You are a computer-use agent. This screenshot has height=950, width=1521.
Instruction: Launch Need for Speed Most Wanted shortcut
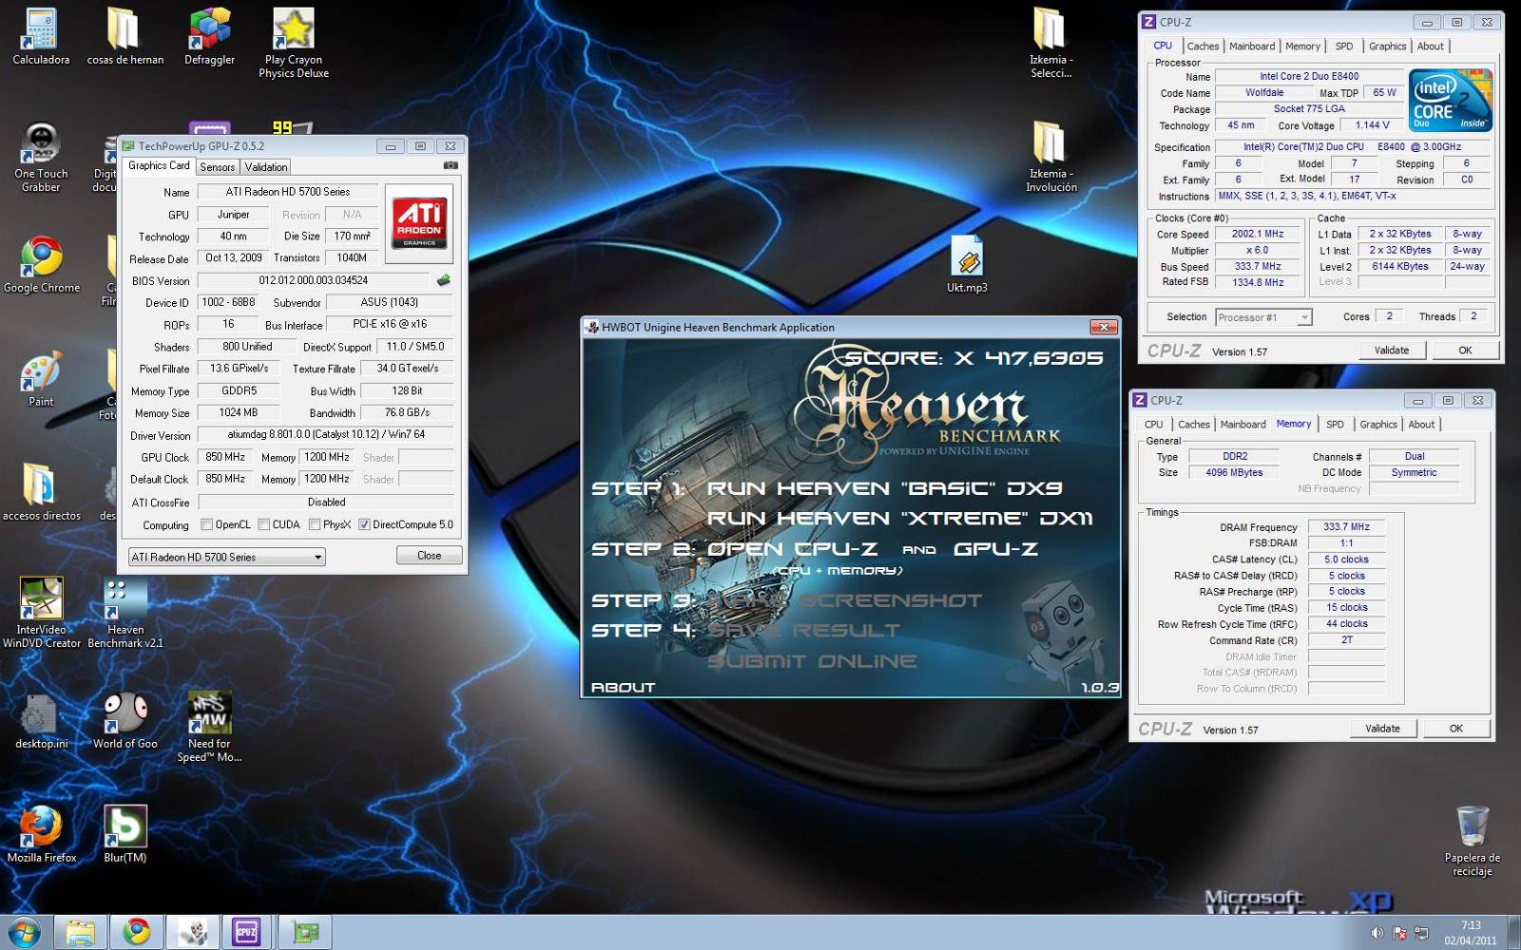(209, 728)
